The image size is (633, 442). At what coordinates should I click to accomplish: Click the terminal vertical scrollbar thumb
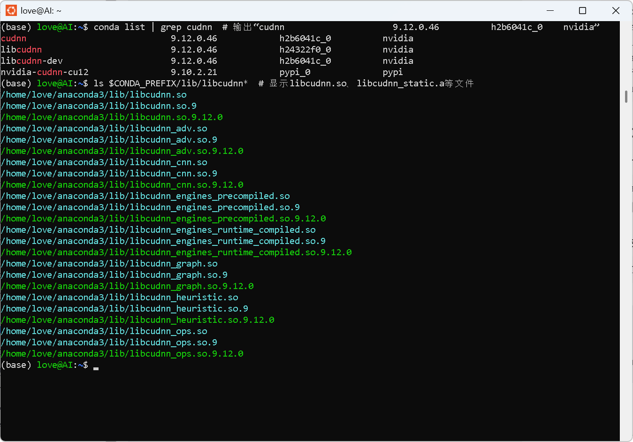click(x=626, y=97)
